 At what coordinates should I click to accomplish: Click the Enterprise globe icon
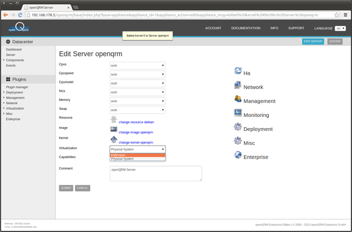238,154
